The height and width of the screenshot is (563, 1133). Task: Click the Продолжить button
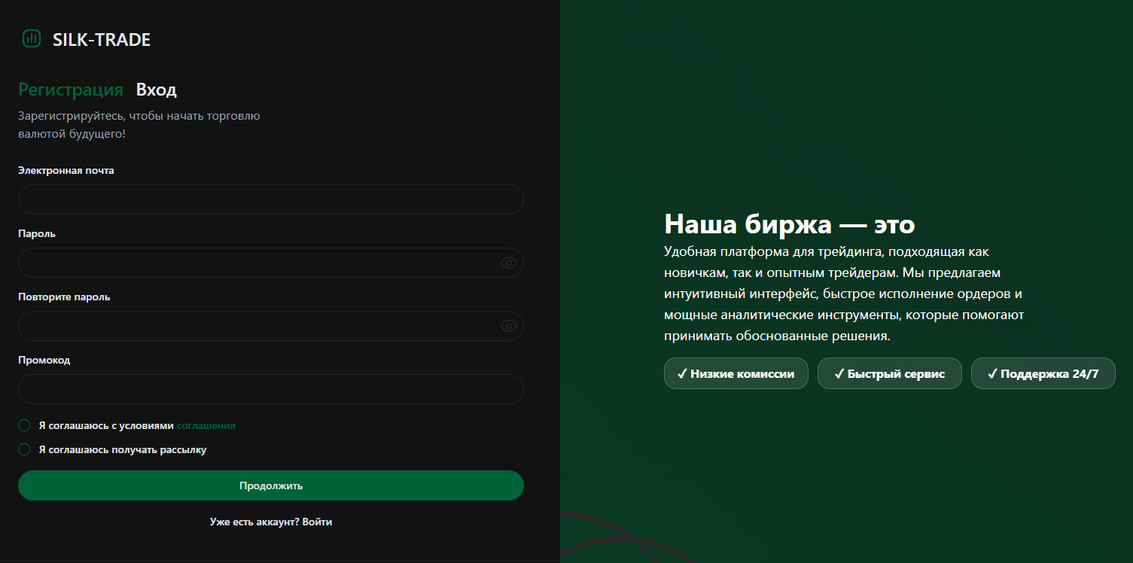[271, 485]
